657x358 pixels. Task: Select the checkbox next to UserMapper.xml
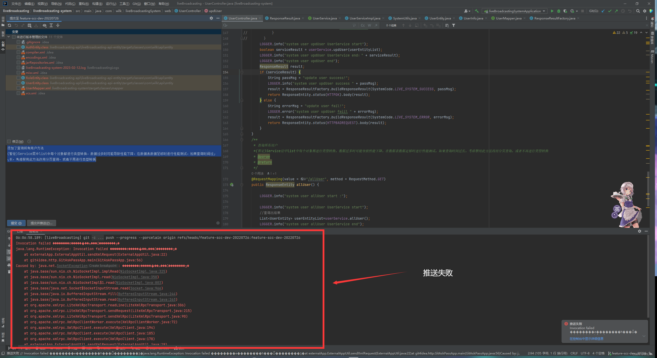tap(18, 88)
